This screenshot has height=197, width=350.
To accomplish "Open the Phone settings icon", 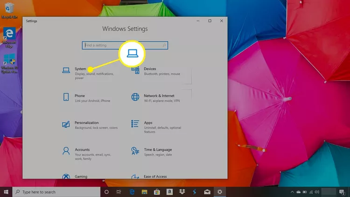I will [66, 97].
